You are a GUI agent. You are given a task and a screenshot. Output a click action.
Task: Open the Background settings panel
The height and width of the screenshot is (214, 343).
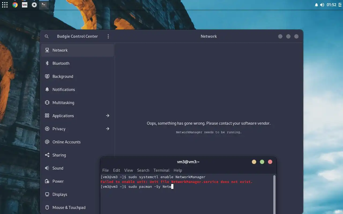click(x=78, y=77)
